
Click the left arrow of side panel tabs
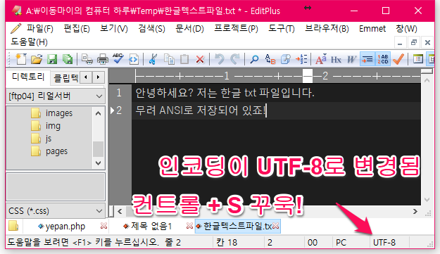coord(86,77)
